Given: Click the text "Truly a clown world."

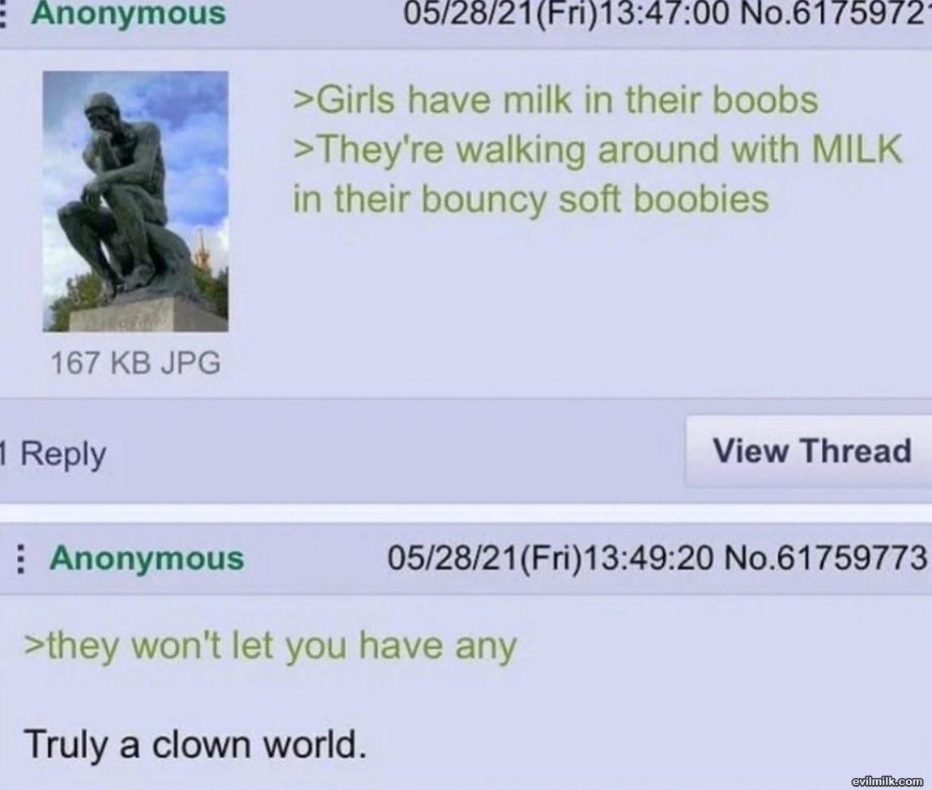Looking at the screenshot, I should click(x=195, y=744).
